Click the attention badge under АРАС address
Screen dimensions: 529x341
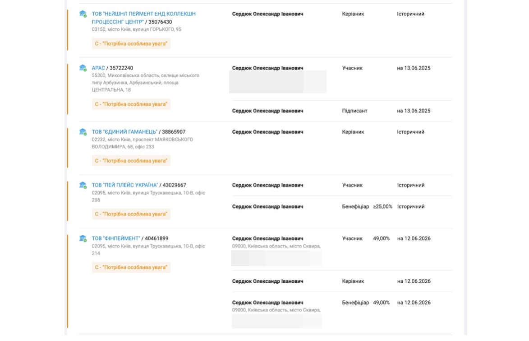point(131,104)
